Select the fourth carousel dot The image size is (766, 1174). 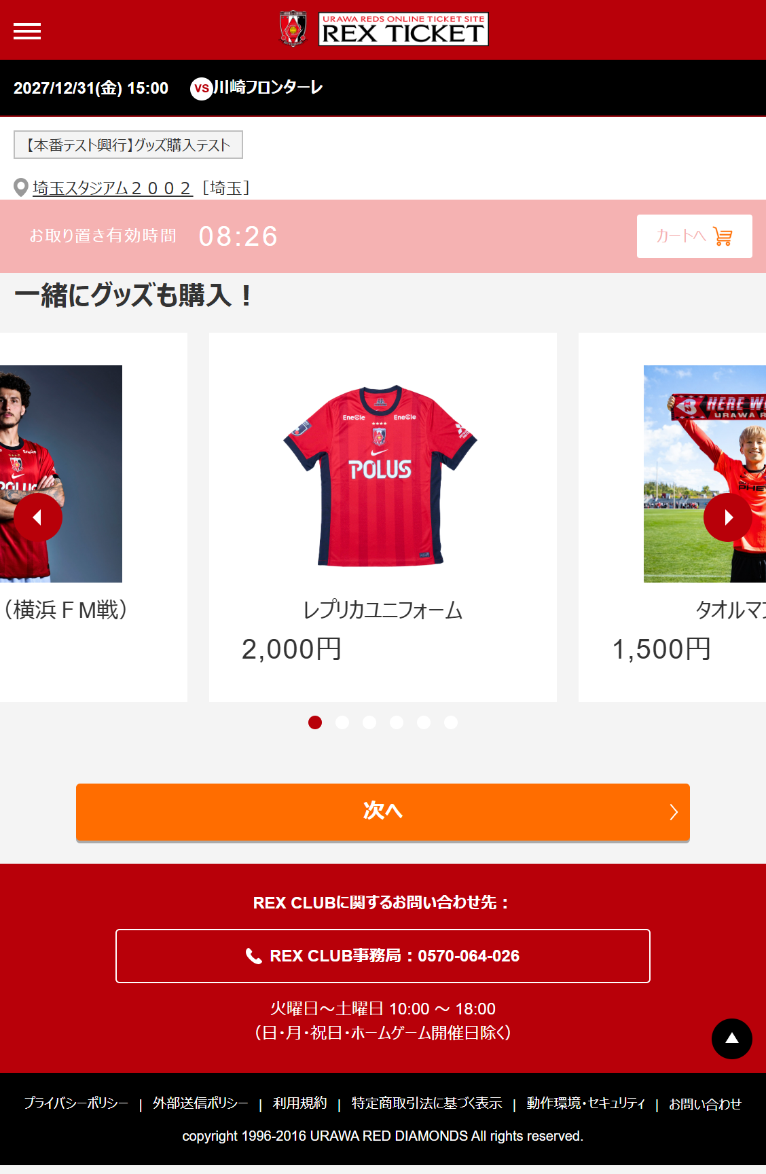[397, 722]
